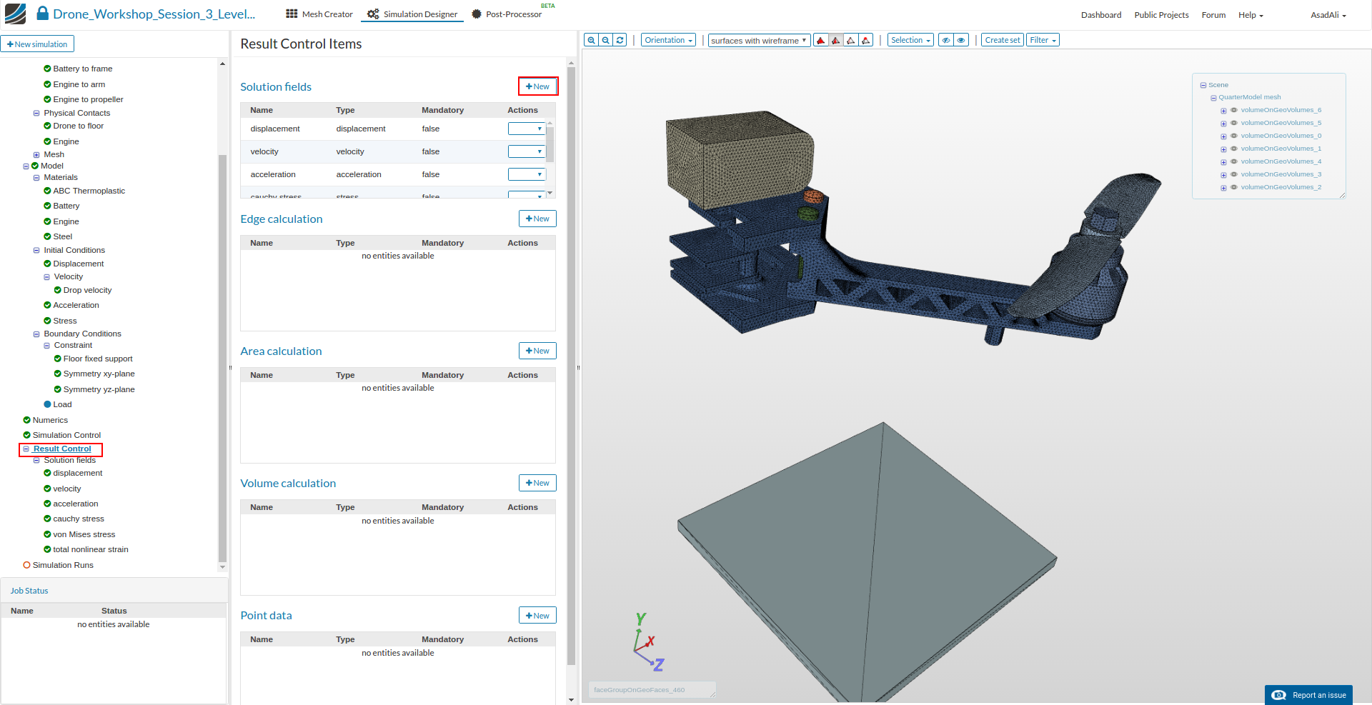Toggle visibility of volumeOnGeoVolumes_6

pyautogui.click(x=1233, y=110)
